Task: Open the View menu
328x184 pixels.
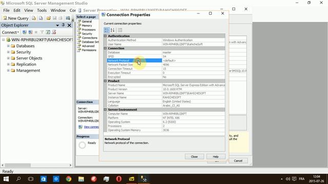Action: tap(29, 10)
